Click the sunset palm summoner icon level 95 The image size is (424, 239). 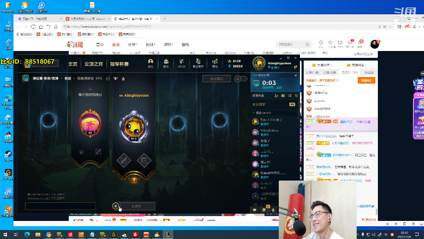point(90,123)
